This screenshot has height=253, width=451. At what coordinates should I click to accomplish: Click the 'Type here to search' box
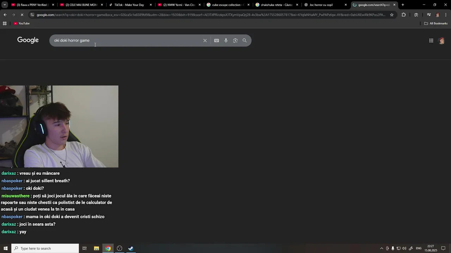45,248
